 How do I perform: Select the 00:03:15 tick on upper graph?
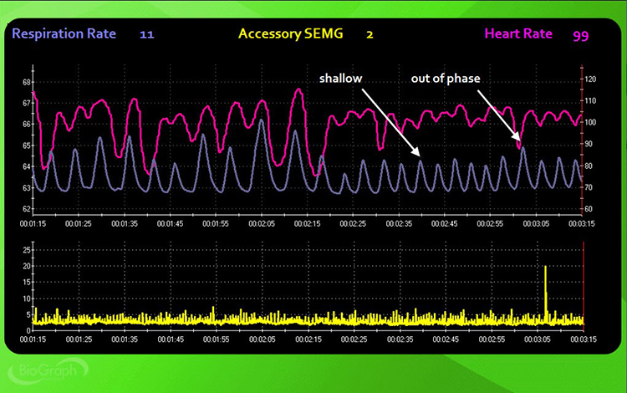coord(582,224)
